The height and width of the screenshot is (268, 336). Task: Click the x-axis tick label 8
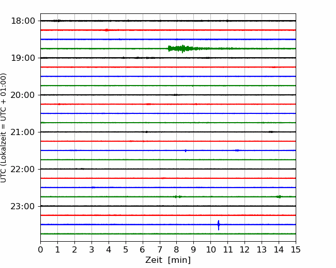[177, 249]
